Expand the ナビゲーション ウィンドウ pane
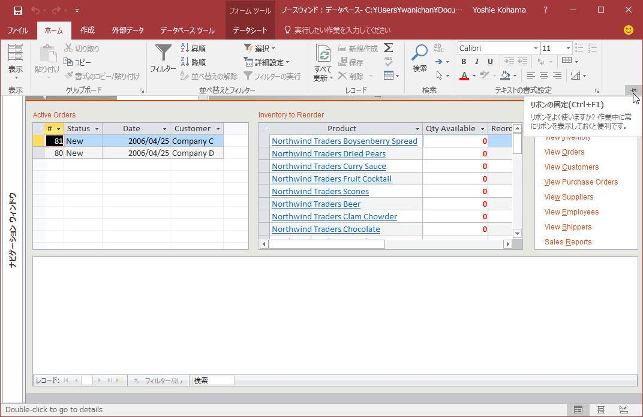643x417 pixels. [x=13, y=231]
